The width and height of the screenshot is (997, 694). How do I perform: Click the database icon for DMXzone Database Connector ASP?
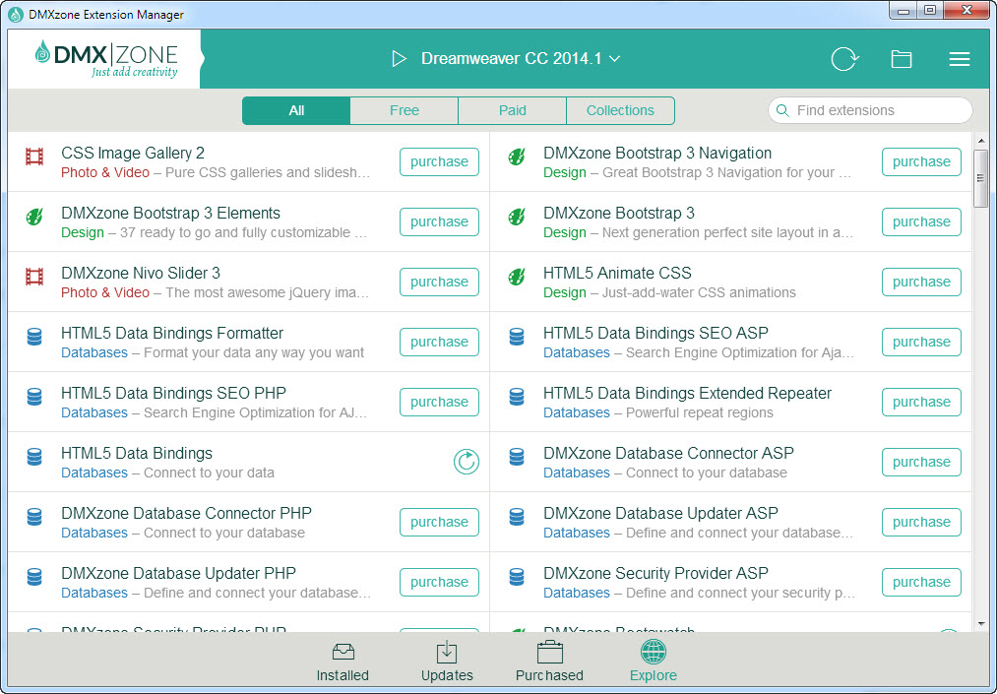517,457
